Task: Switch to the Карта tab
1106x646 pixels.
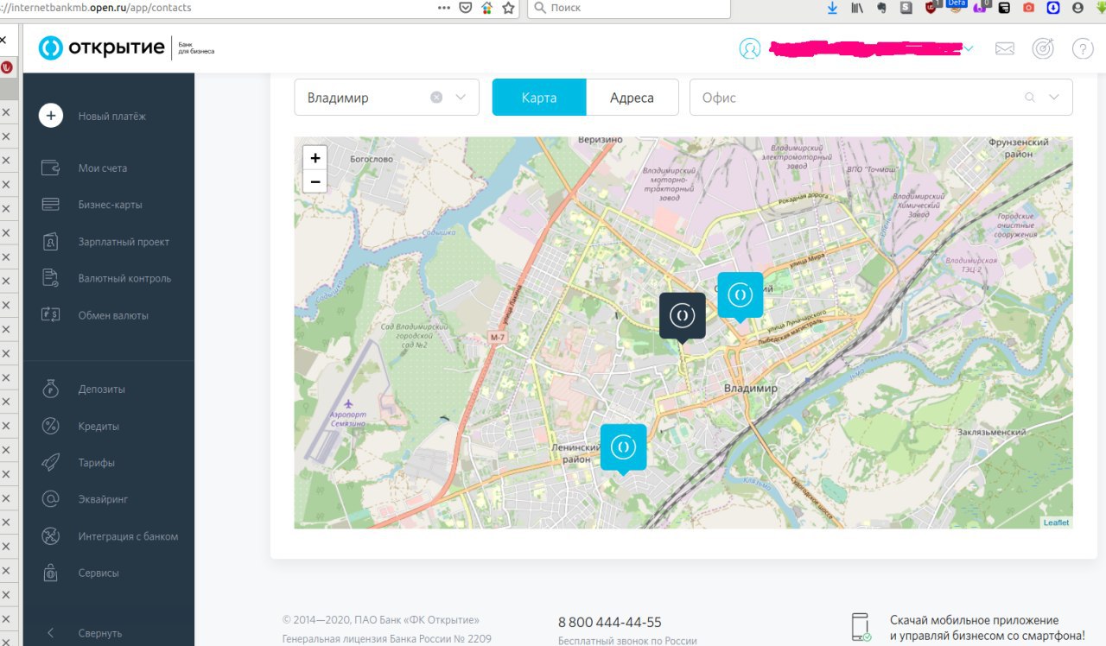Action: [539, 98]
